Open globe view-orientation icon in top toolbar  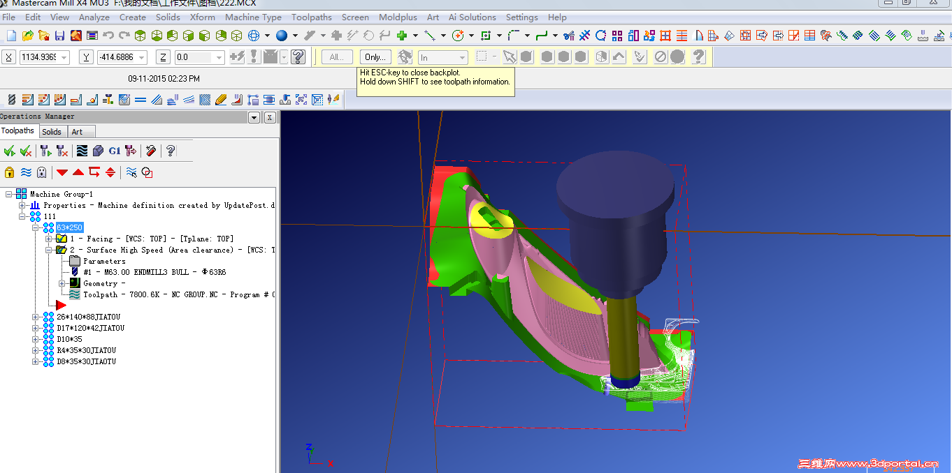click(254, 35)
